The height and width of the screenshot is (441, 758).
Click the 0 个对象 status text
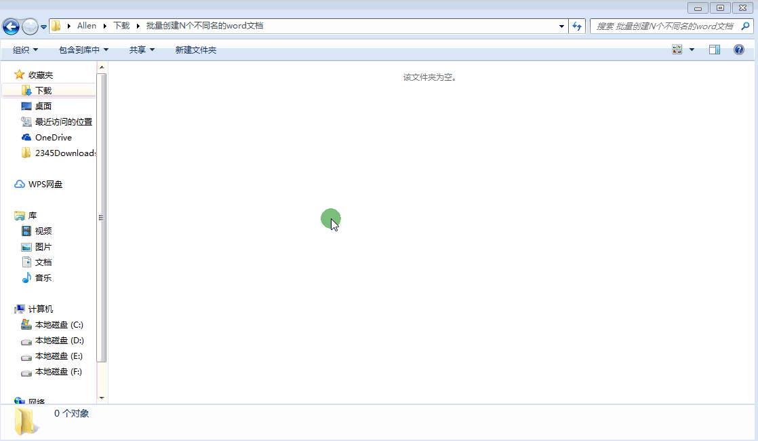coord(72,413)
